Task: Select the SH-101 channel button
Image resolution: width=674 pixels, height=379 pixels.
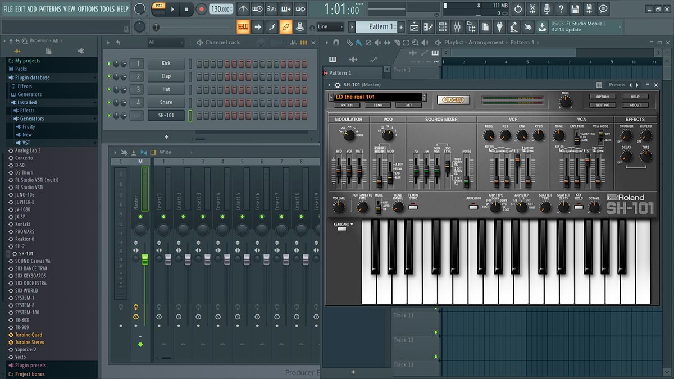Action: tap(166, 116)
